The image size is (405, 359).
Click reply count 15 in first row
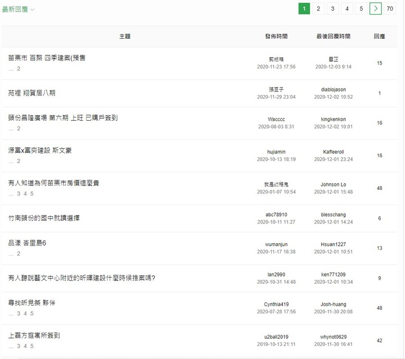(x=379, y=63)
